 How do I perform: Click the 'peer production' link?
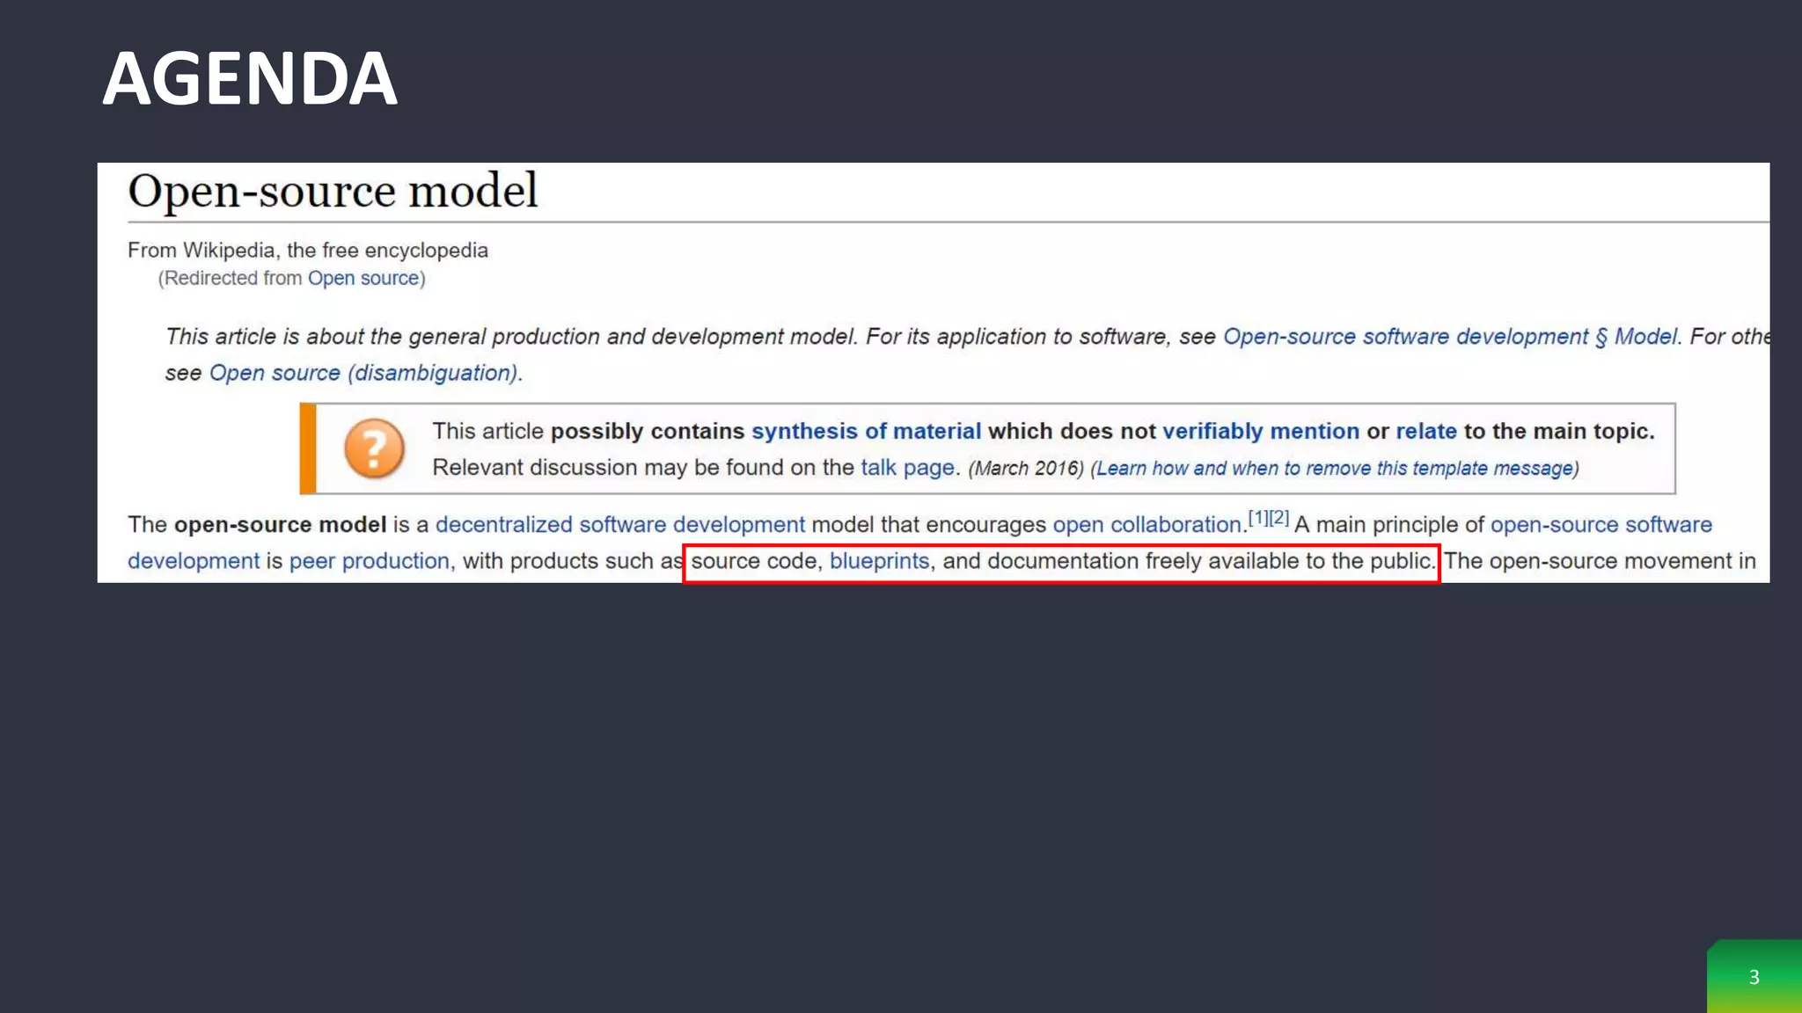pyautogui.click(x=369, y=561)
